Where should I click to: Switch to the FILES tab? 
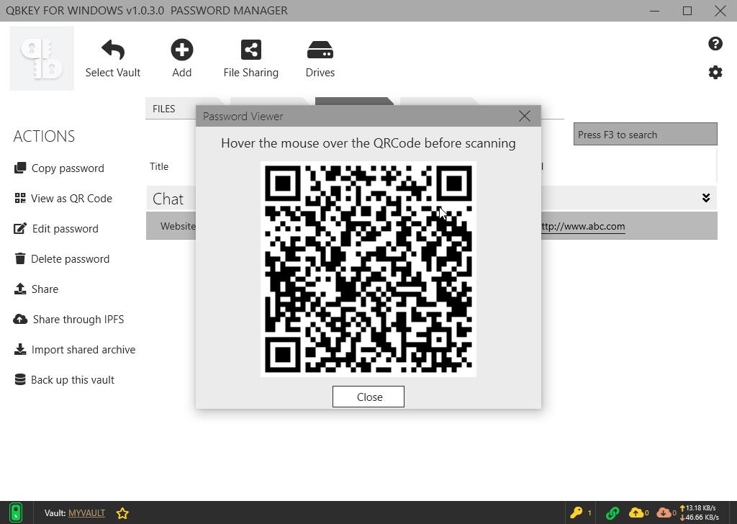(x=163, y=109)
